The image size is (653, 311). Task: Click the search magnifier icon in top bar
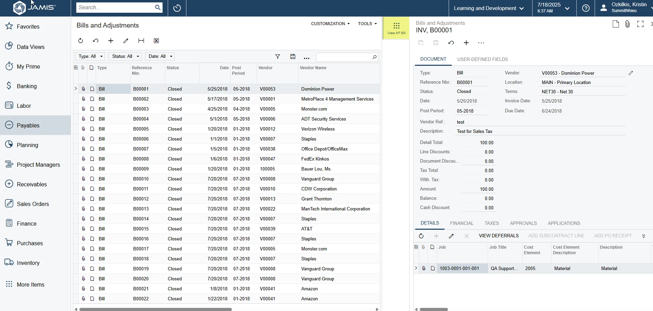[x=157, y=8]
